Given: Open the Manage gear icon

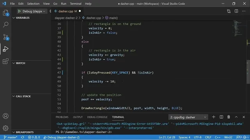Looking at the screenshot, I should pyautogui.click(x=5, y=128).
